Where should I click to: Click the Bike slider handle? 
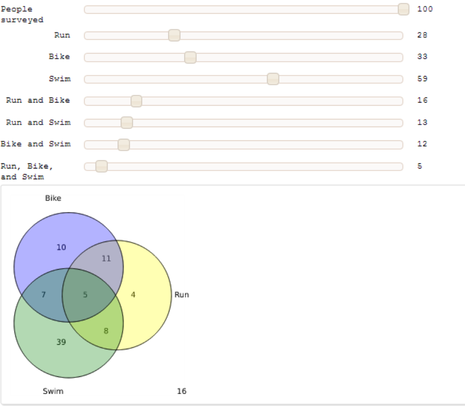[x=190, y=57]
